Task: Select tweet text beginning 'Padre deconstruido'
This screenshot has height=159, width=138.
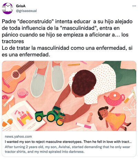Action: click(67, 31)
